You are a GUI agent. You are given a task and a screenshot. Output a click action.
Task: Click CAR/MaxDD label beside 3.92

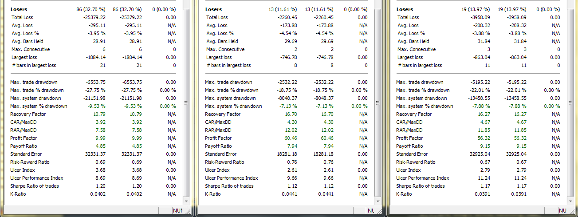pos(24,122)
